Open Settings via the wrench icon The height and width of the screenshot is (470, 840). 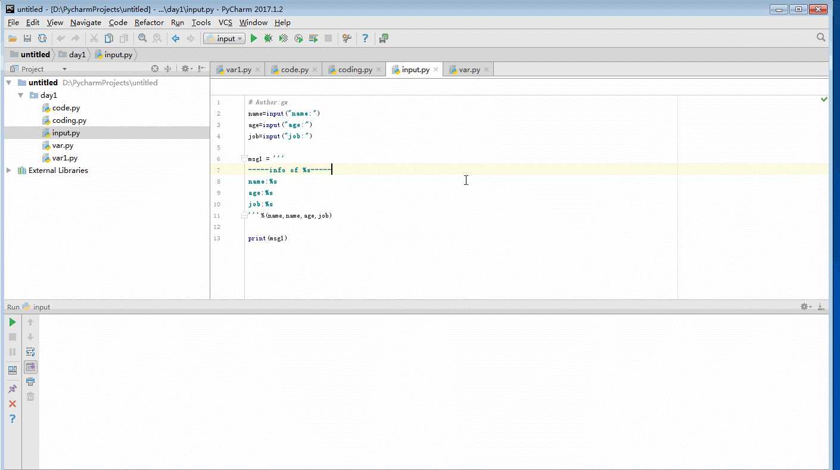(x=347, y=38)
